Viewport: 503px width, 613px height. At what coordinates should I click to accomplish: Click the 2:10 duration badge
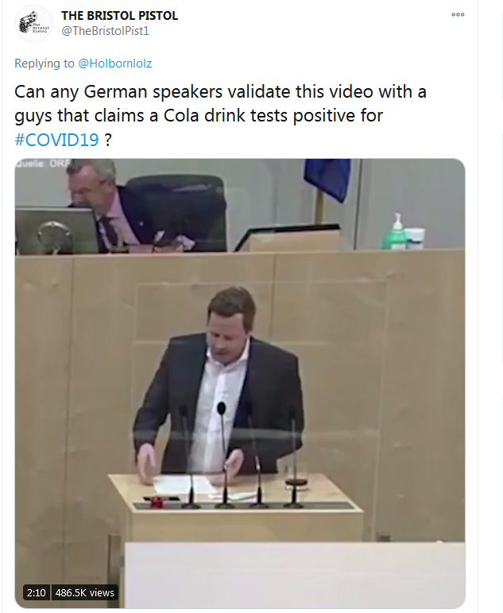point(37,592)
